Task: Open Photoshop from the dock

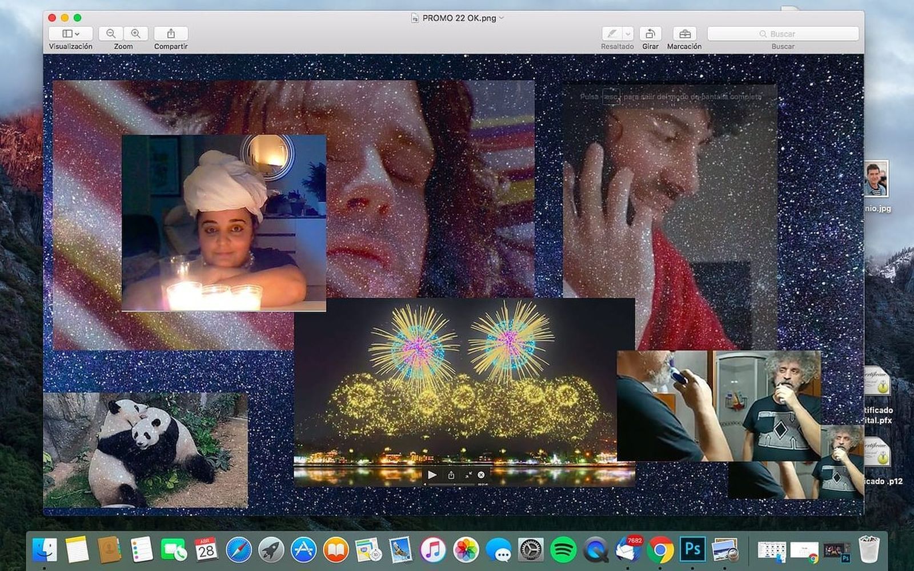Action: coord(692,550)
